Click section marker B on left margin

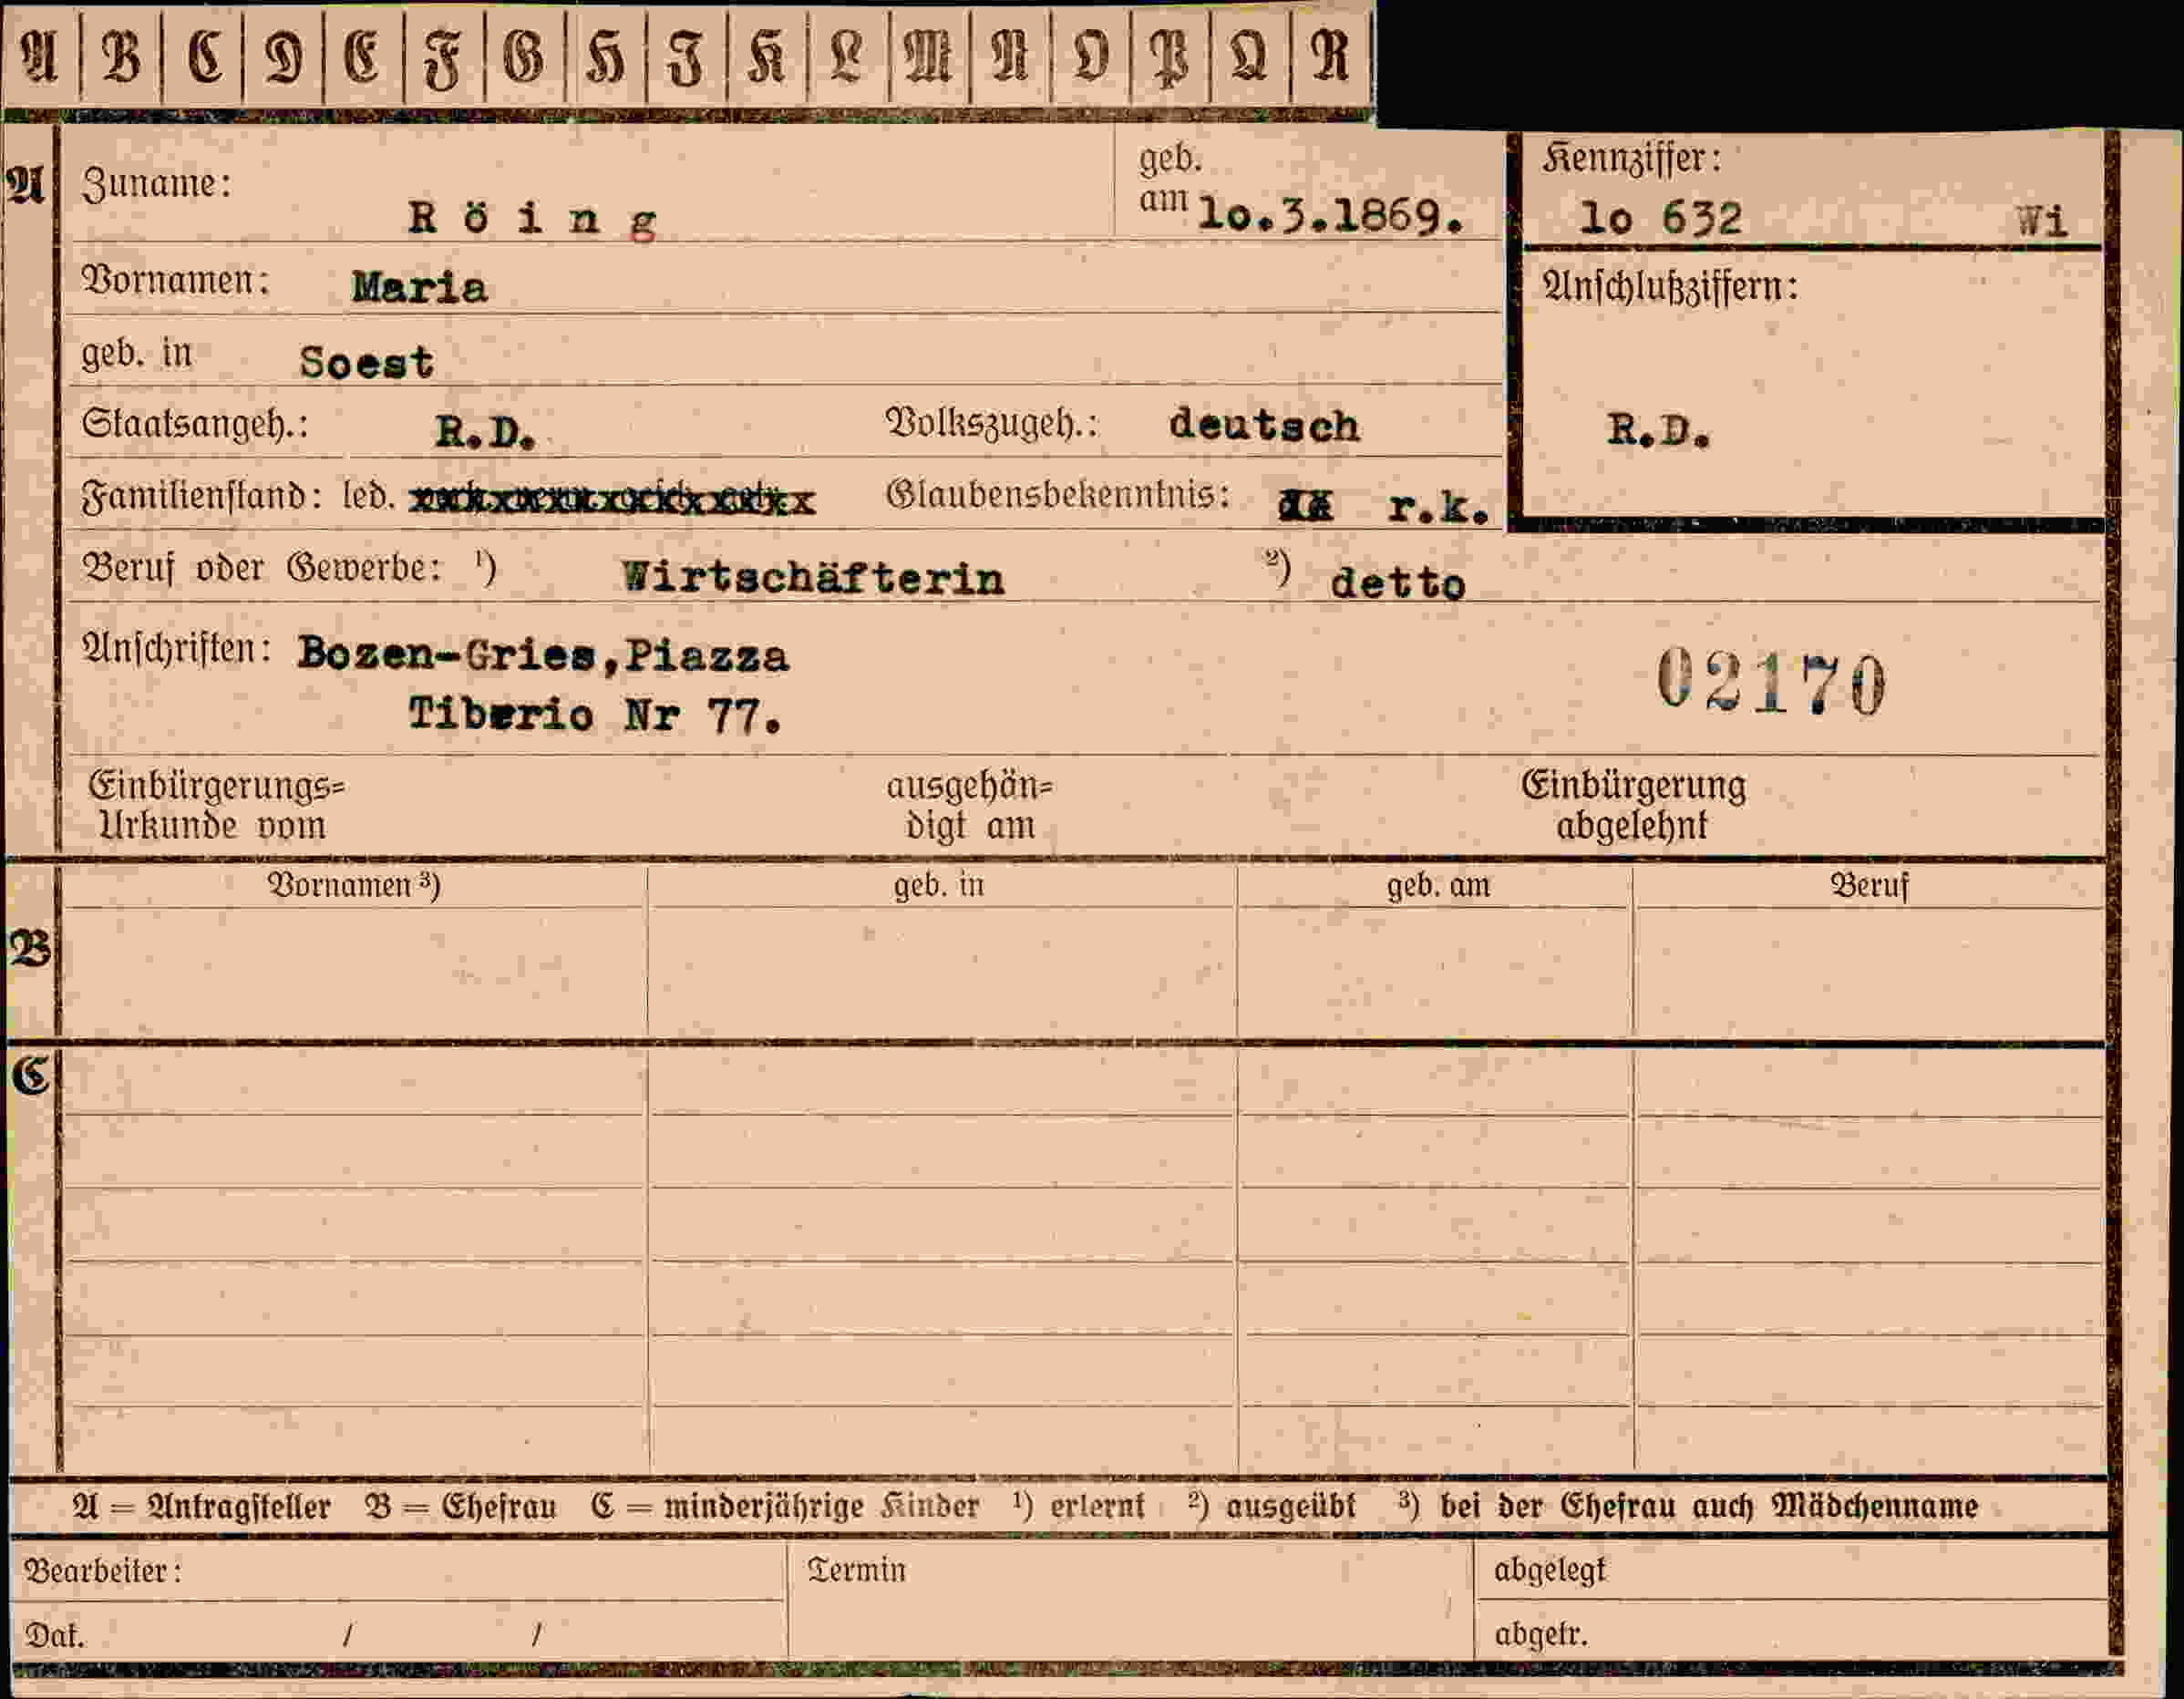tap(30, 948)
